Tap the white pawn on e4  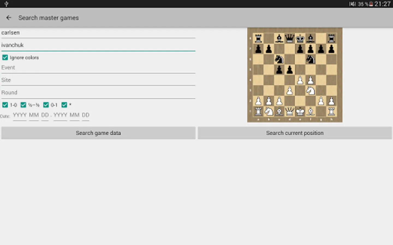pos(300,80)
